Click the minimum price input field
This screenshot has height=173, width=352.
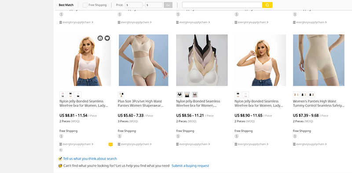pyautogui.click(x=134, y=5)
